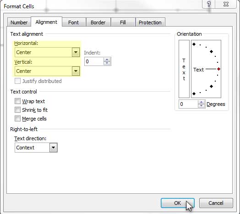Toggle the Justify distributed checkbox
Viewport: 240px width, 214px height.
point(17,81)
